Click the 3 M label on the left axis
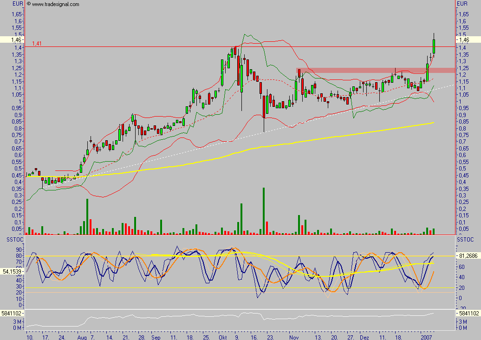Image resolution: width=481 pixels, height=340 pixels. [x=17, y=321]
